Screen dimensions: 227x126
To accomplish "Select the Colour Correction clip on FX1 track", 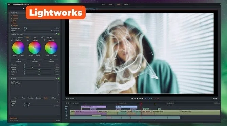I will coord(94,107).
